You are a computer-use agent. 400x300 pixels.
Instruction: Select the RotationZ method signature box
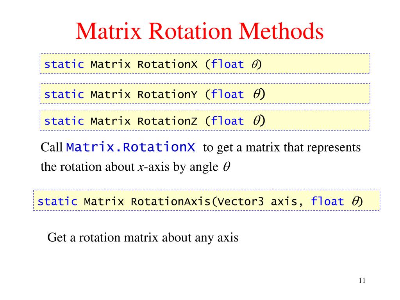click(x=205, y=120)
